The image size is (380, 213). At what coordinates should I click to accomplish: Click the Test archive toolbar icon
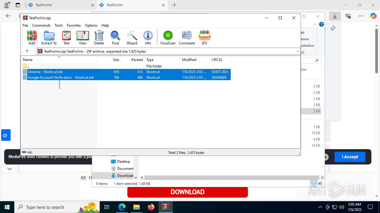pyautogui.click(x=66, y=38)
